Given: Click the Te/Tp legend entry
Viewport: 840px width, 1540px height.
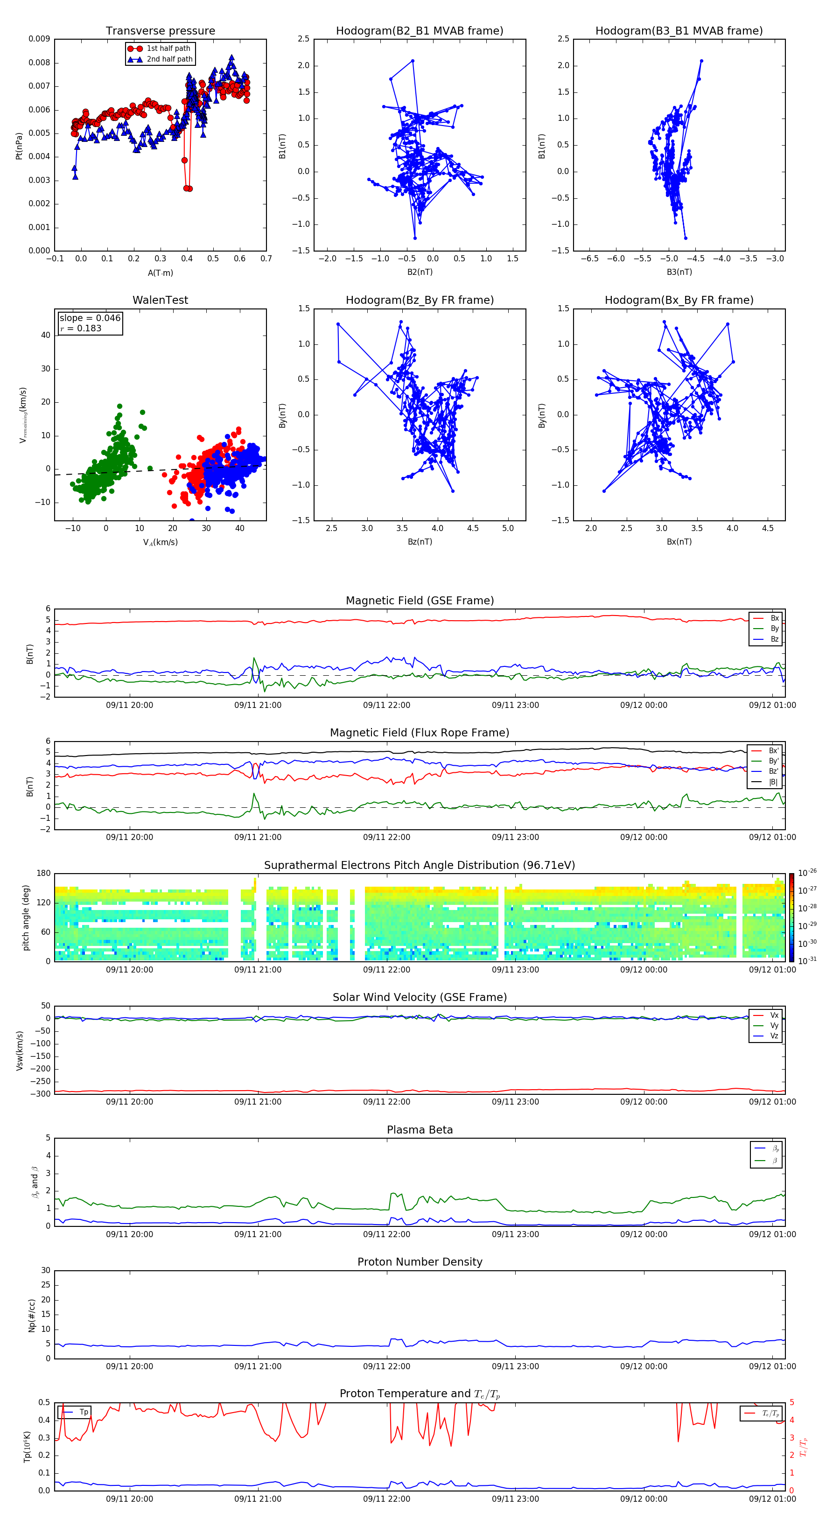Looking at the screenshot, I should point(761,1413).
